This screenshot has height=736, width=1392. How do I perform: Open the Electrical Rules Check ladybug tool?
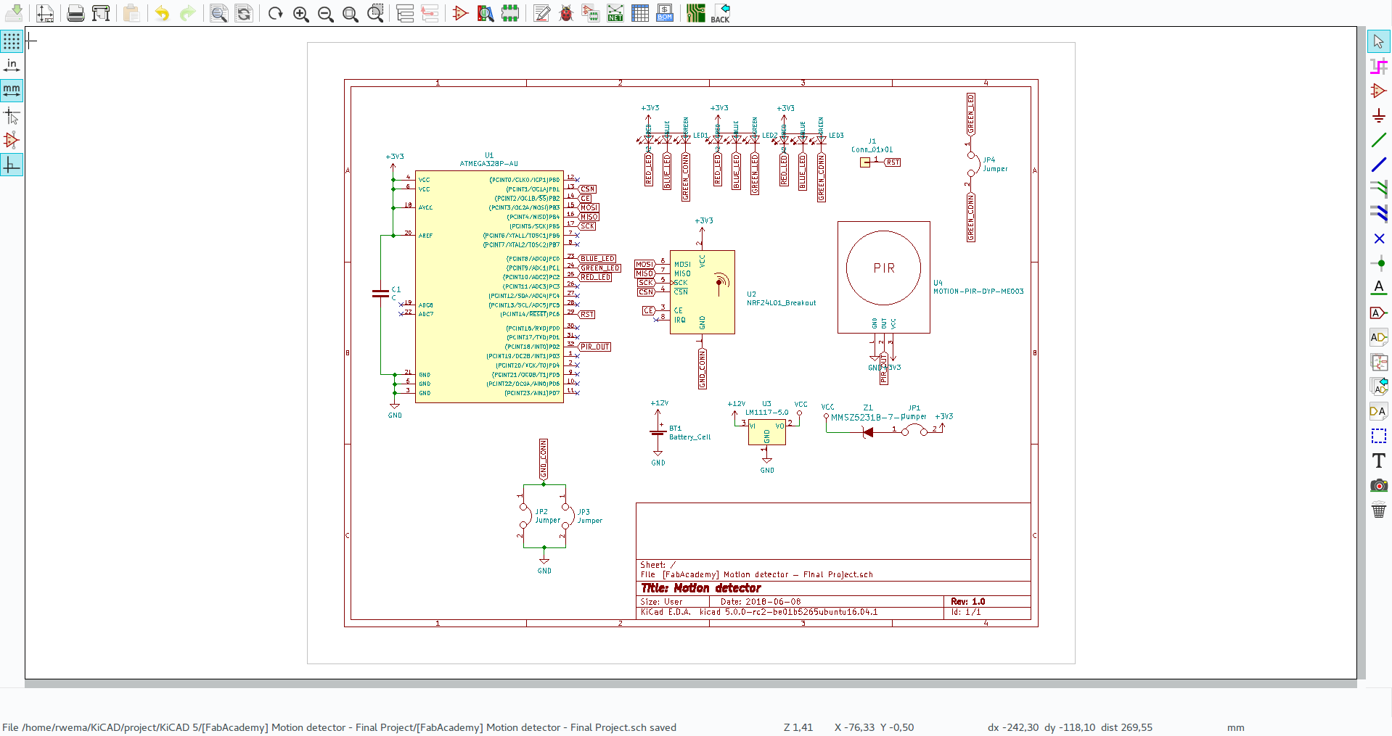565,13
